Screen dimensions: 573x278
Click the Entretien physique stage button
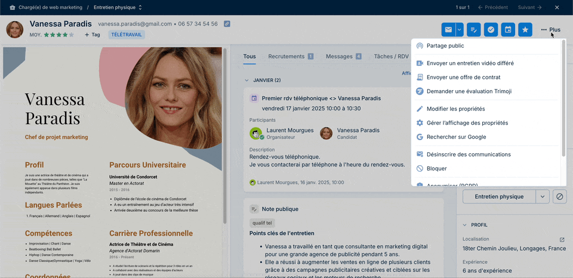click(x=499, y=196)
